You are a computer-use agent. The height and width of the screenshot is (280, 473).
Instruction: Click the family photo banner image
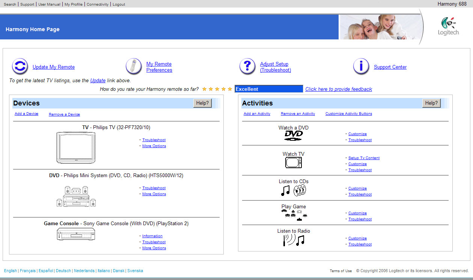[380, 27]
